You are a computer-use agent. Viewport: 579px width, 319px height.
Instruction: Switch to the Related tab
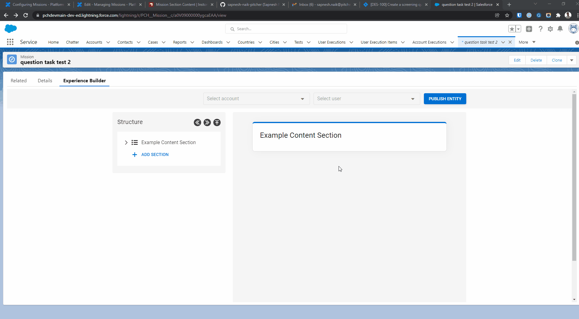coord(19,81)
